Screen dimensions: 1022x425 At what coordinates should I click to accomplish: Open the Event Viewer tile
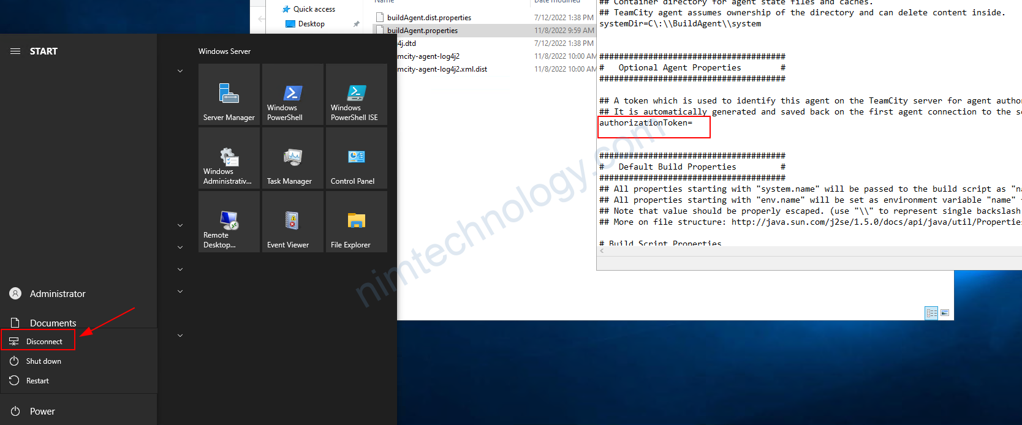click(x=293, y=222)
